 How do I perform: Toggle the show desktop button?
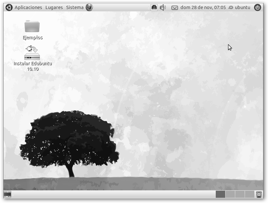point(7,194)
